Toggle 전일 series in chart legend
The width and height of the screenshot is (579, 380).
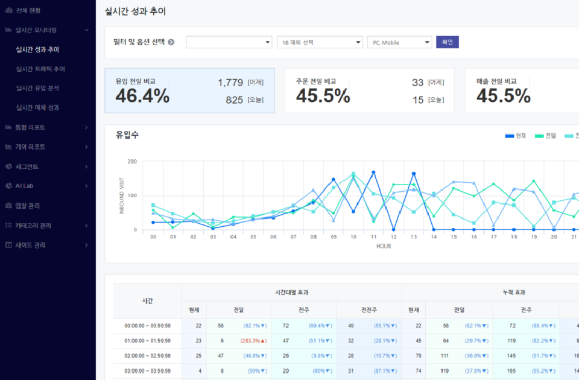[545, 136]
